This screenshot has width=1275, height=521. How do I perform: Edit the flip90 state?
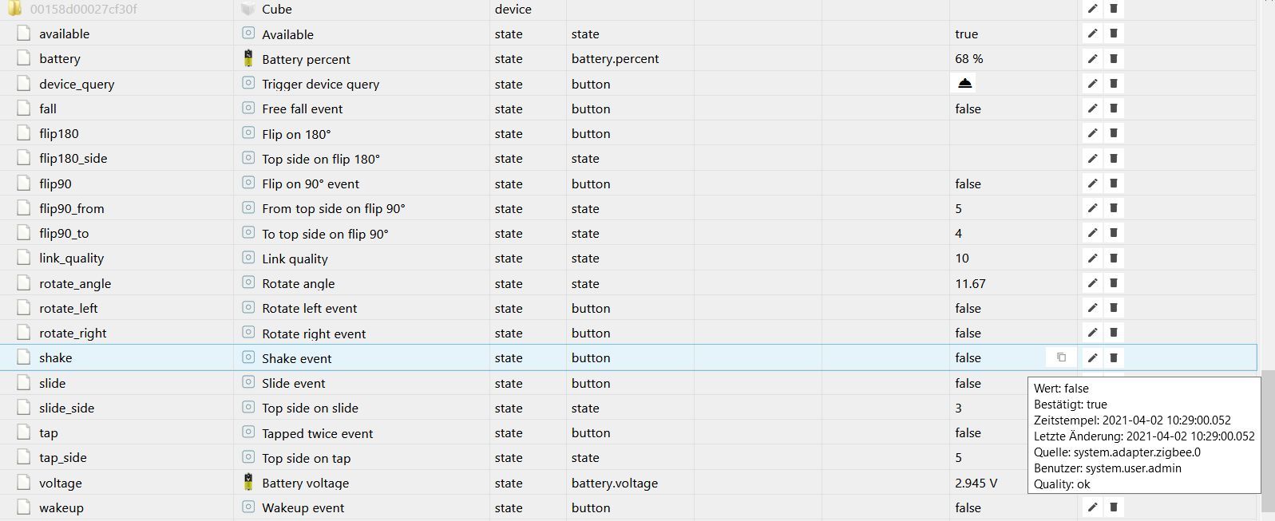tap(1092, 184)
